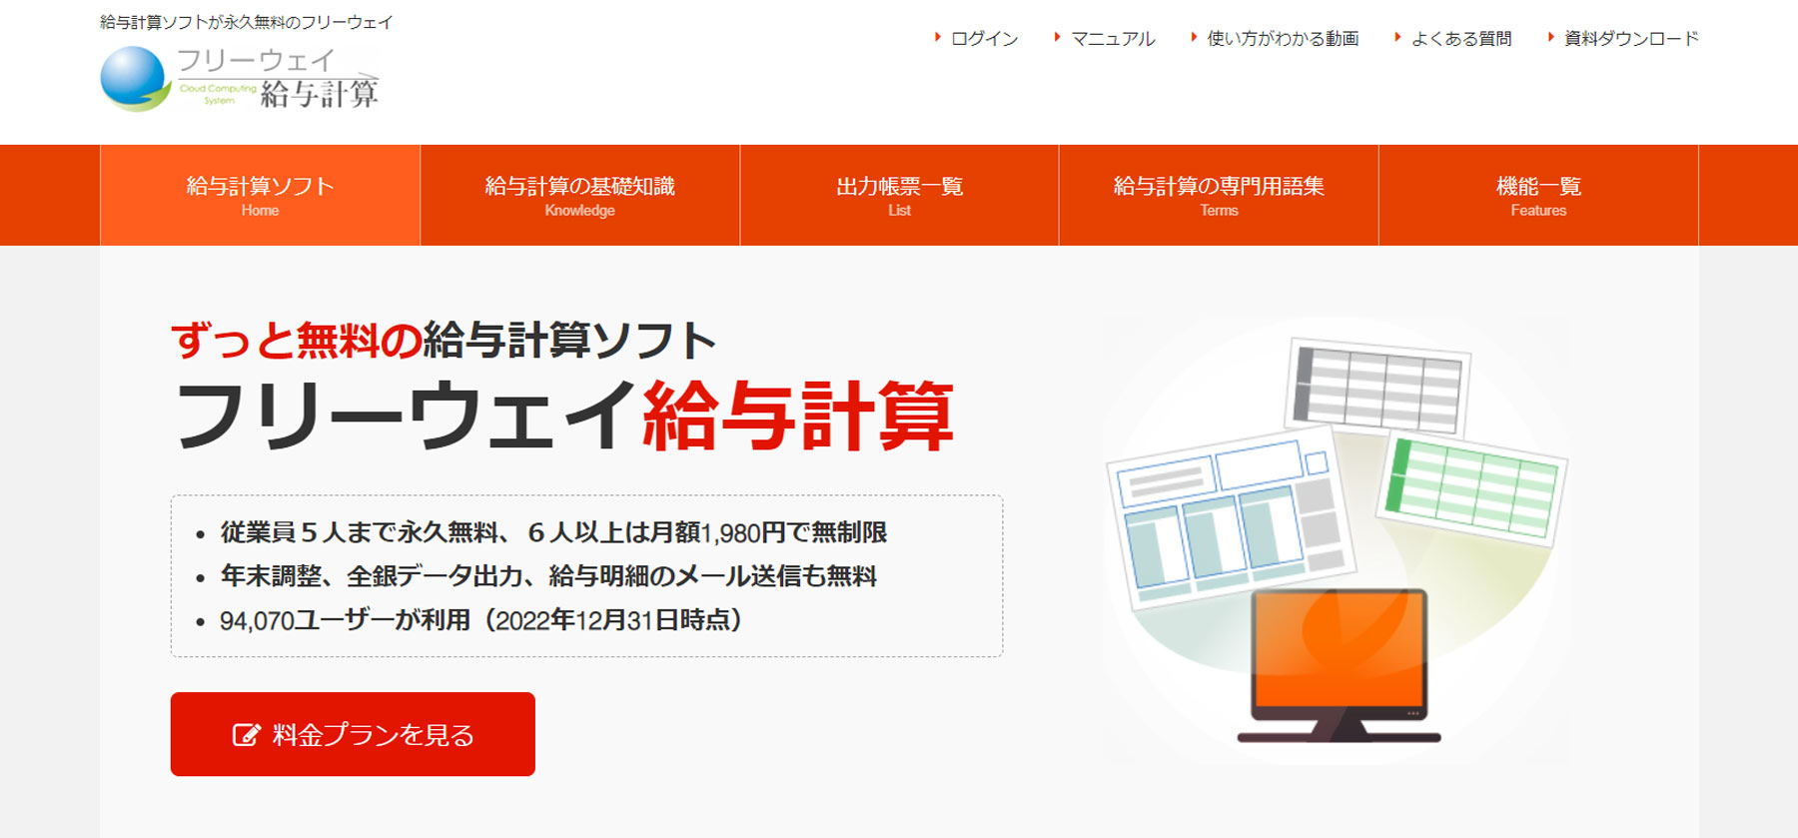This screenshot has height=838, width=1798.
Task: Click the text 94,070ユーザーが利用
Action: [x=345, y=620]
